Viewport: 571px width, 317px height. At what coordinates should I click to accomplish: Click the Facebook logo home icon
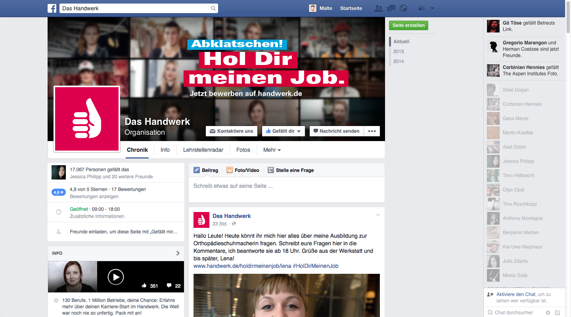52,8
